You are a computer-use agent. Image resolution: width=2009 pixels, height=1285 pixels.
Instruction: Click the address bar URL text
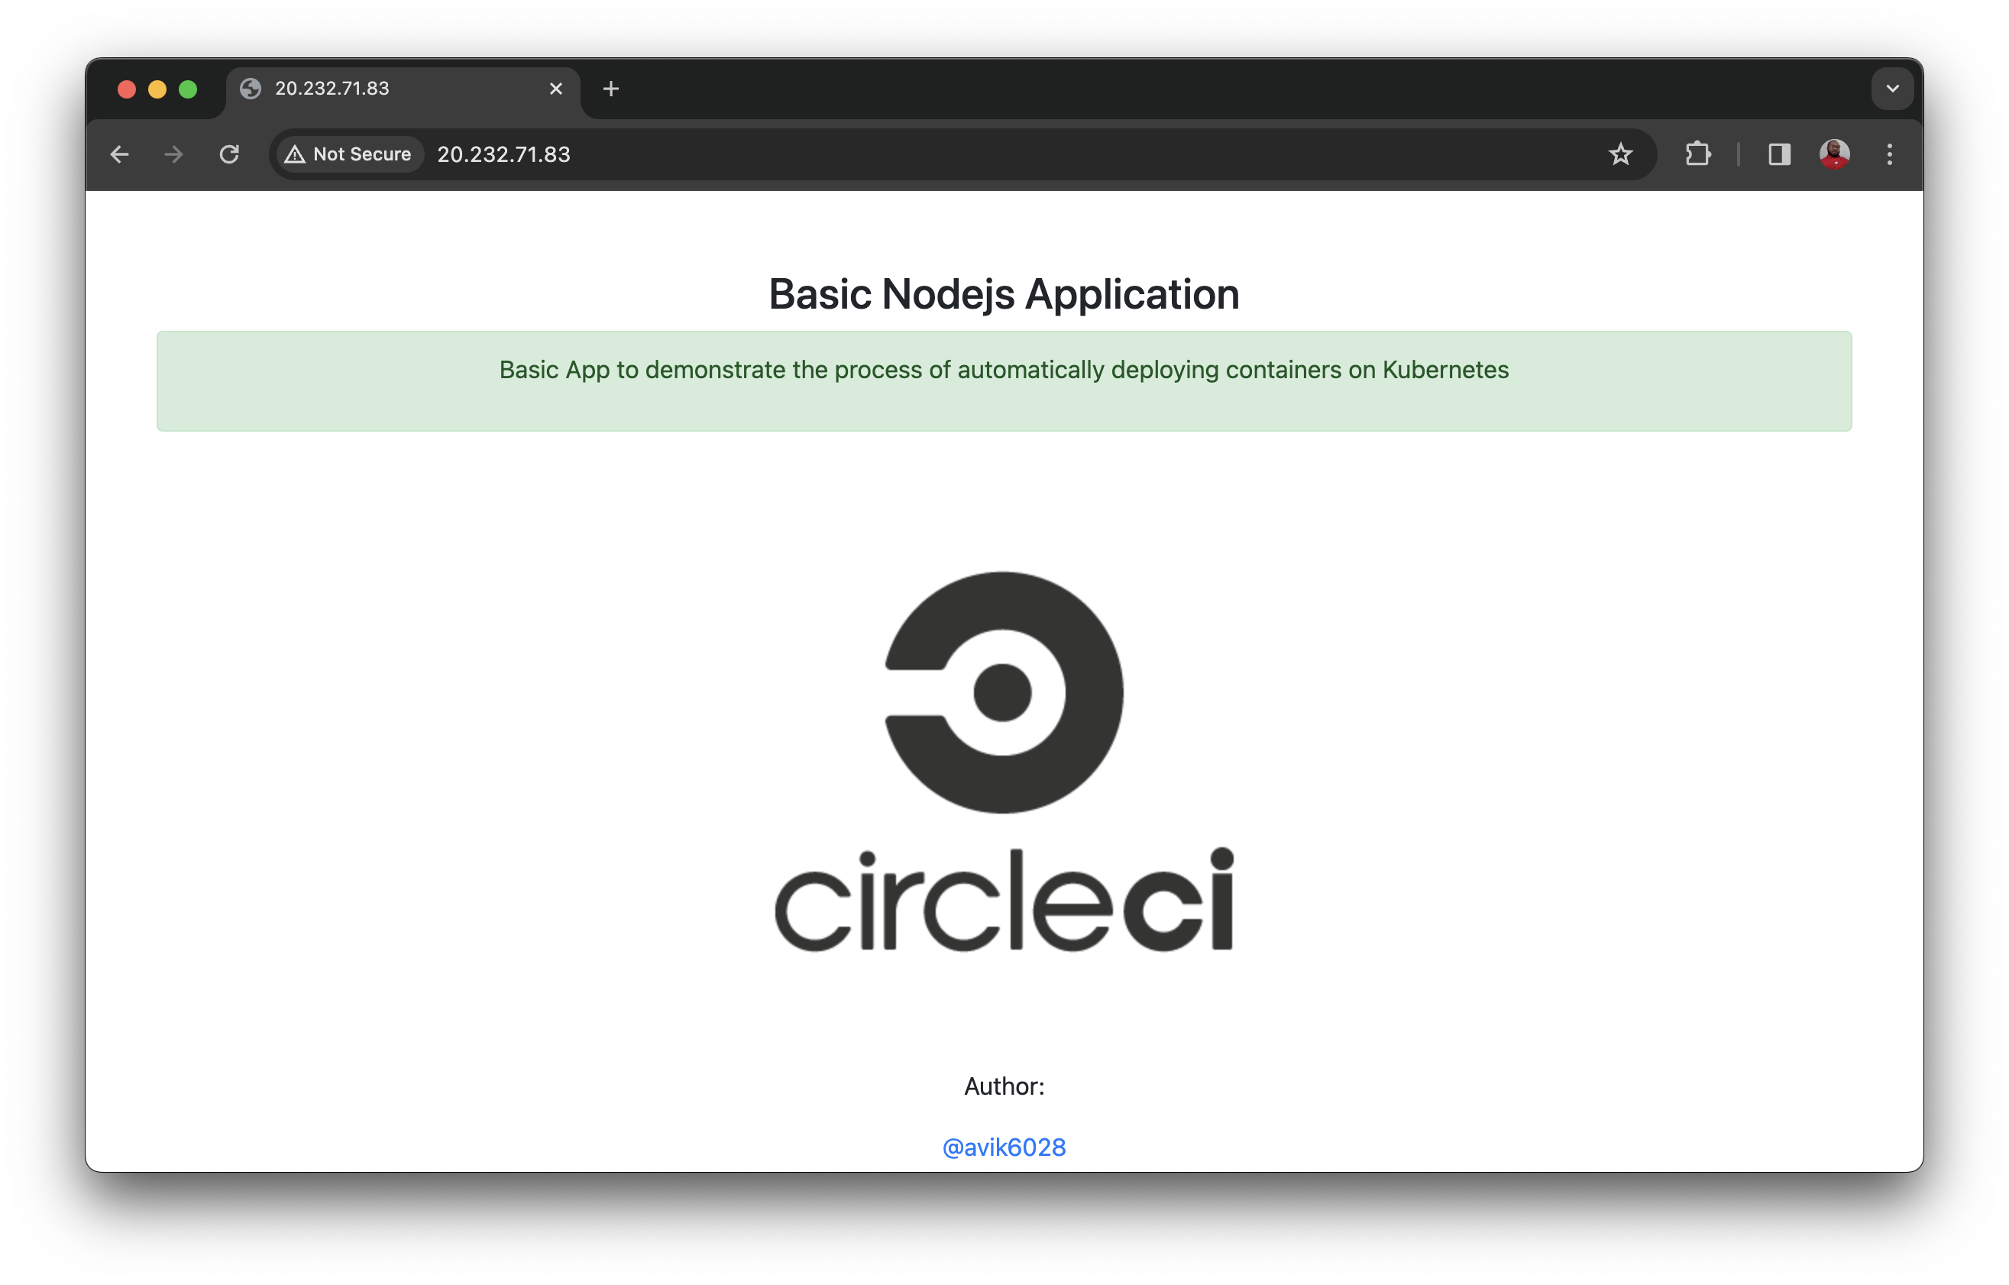point(504,154)
